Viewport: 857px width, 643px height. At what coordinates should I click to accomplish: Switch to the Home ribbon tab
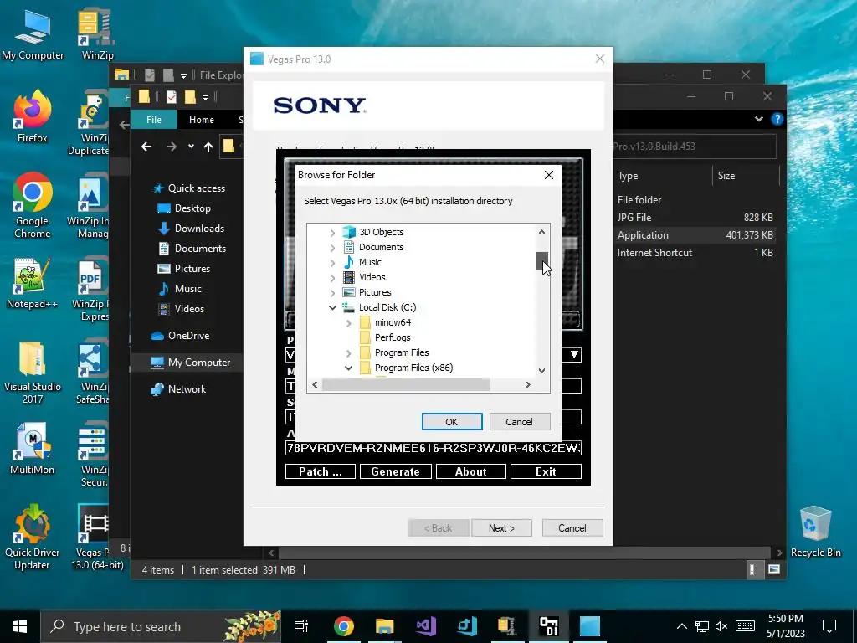(201, 119)
